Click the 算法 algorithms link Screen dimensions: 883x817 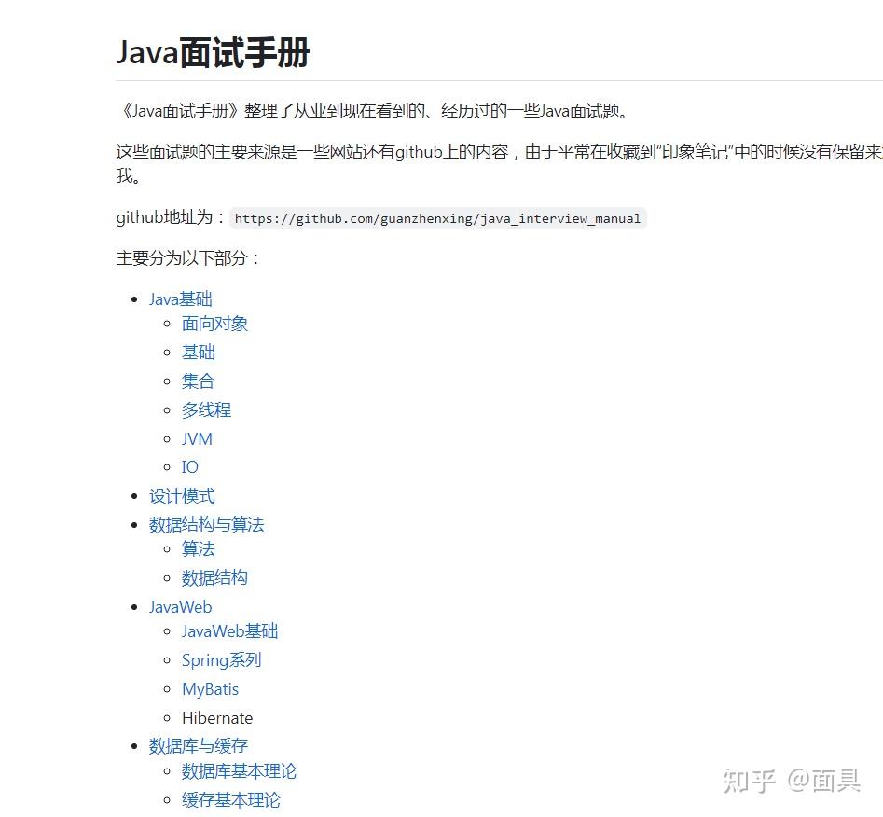point(198,549)
